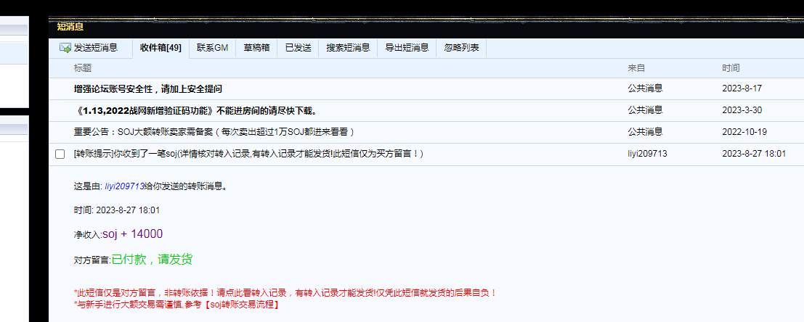The image size is (804, 322).
Task: Click the envelope icon beside 发送短消息
Action: point(65,48)
